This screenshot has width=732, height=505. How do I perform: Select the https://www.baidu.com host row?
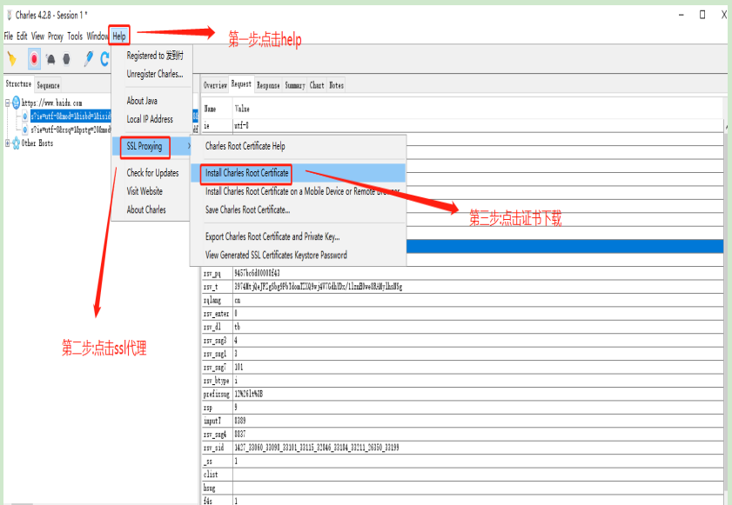51,103
